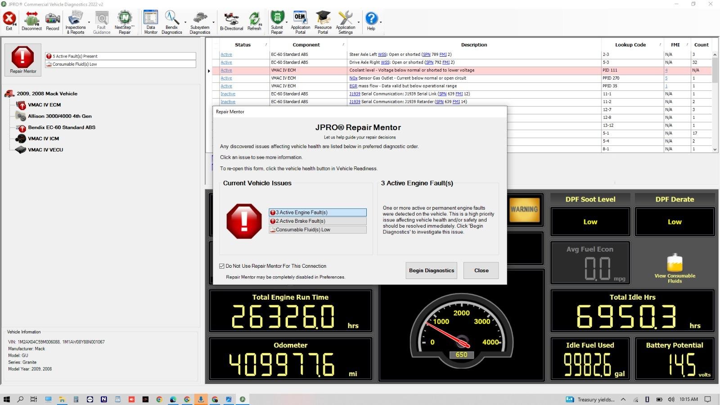Click the Record toolbar icon

pos(52,21)
